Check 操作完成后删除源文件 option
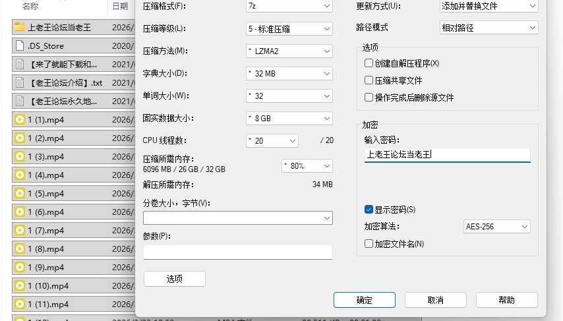Screen dimensions: 563x321 pyautogui.click(x=369, y=98)
